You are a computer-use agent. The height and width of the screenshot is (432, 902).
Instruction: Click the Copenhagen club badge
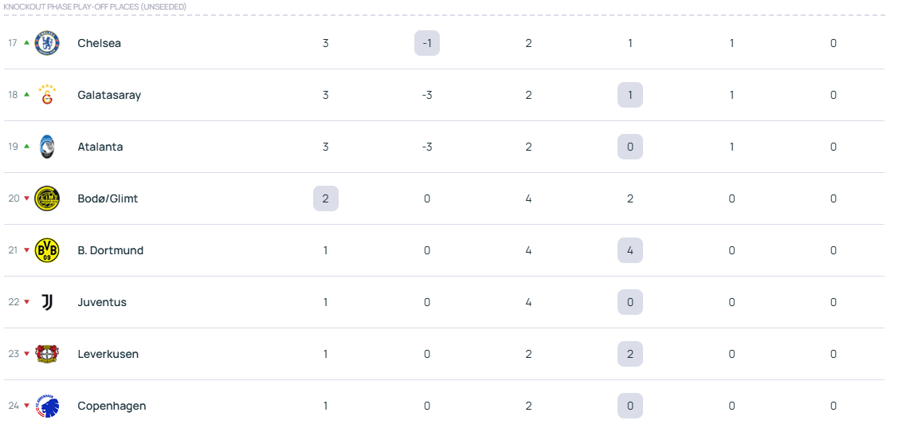click(x=47, y=406)
